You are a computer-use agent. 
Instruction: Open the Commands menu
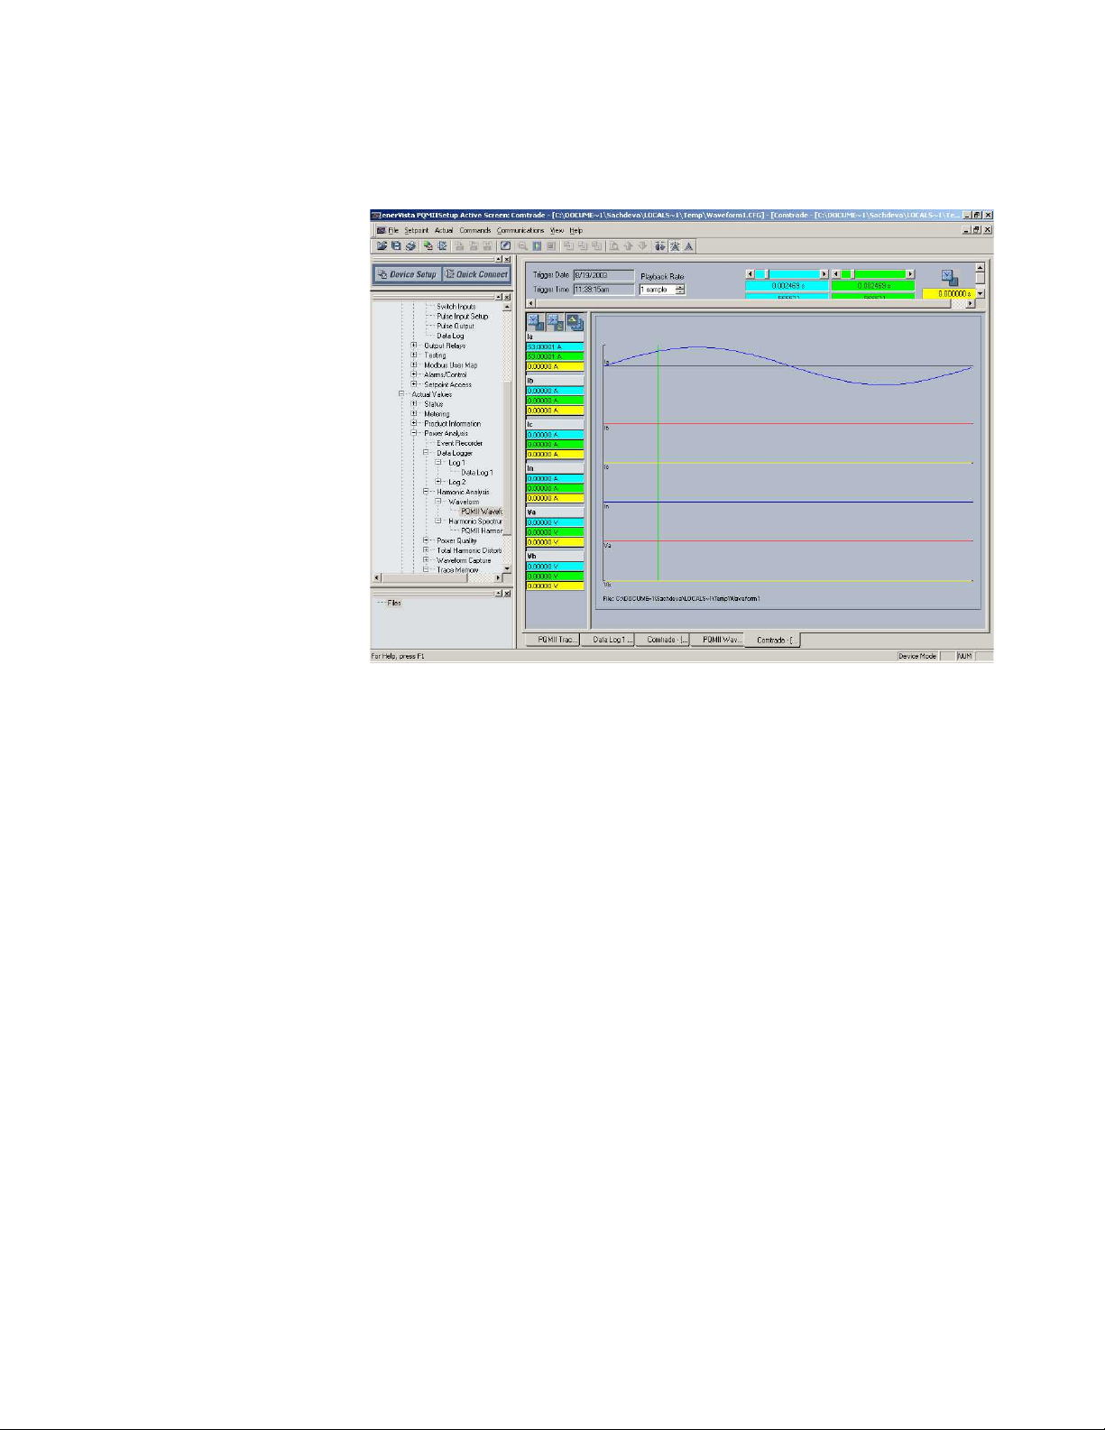[x=475, y=230]
